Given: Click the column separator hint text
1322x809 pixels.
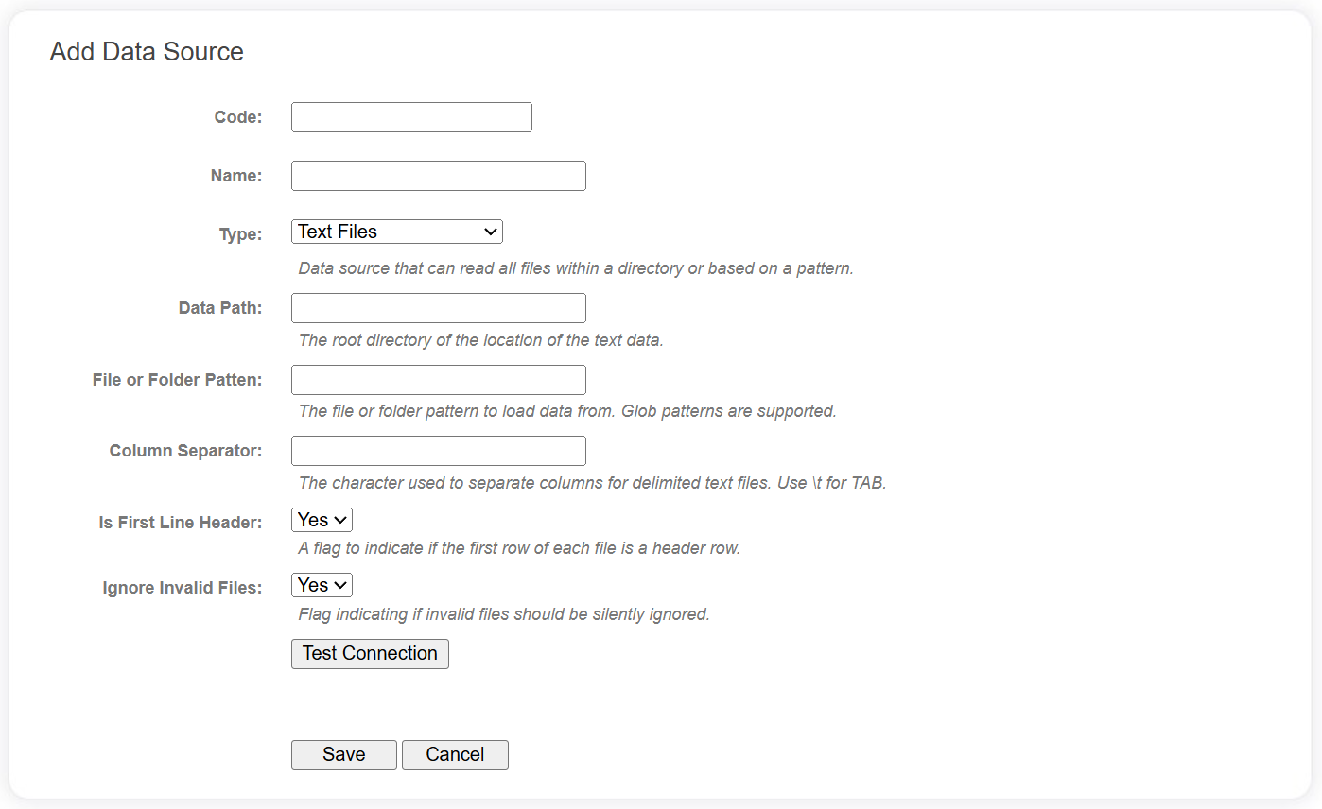Looking at the screenshot, I should click(x=591, y=482).
